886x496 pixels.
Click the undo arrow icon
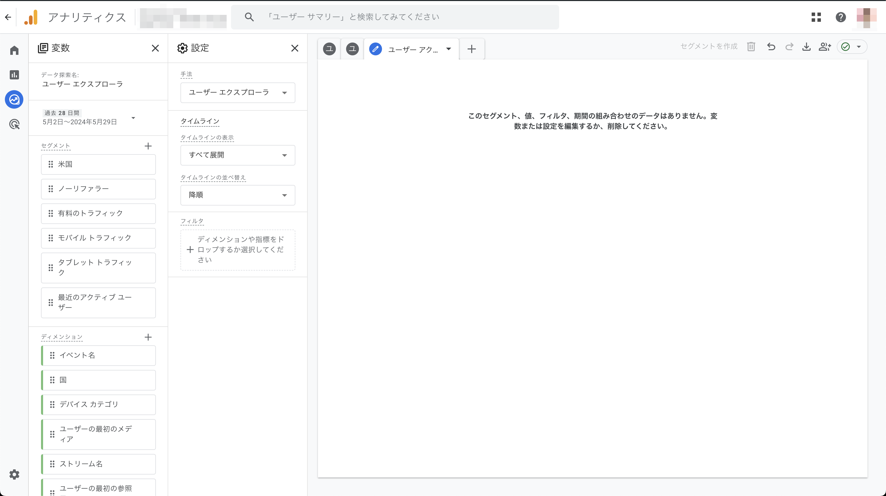(x=771, y=46)
